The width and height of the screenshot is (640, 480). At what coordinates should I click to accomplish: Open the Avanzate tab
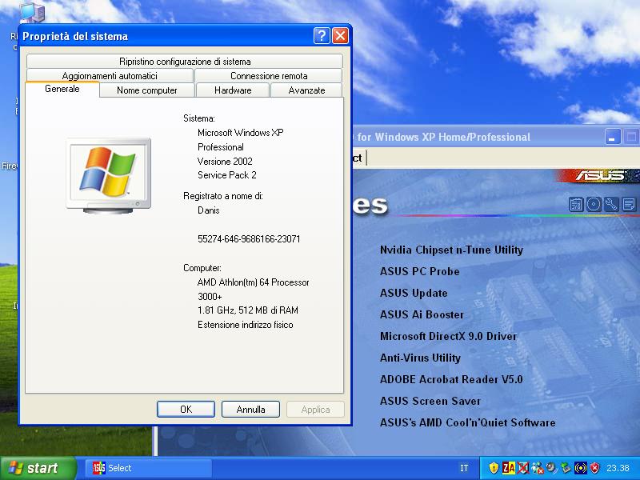306,90
